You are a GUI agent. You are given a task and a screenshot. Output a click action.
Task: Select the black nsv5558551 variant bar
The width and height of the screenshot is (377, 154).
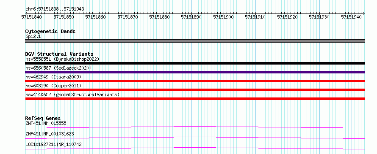[x=195, y=63]
